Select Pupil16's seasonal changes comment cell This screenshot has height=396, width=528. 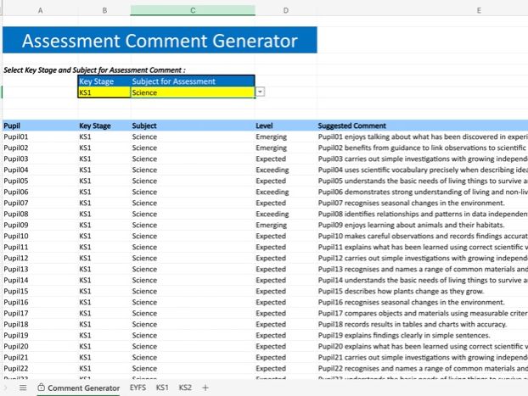422,302
